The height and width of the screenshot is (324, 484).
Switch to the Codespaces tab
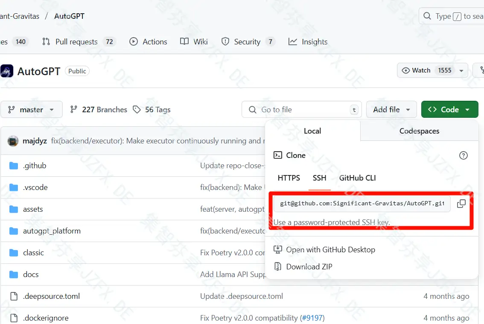click(x=419, y=131)
